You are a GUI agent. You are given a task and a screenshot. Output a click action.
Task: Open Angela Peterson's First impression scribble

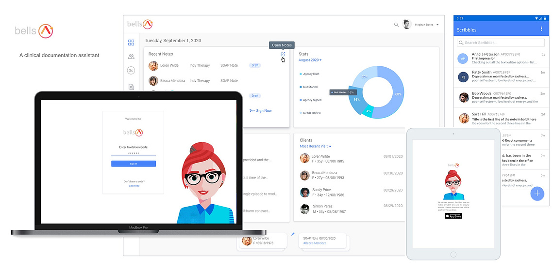point(501,59)
